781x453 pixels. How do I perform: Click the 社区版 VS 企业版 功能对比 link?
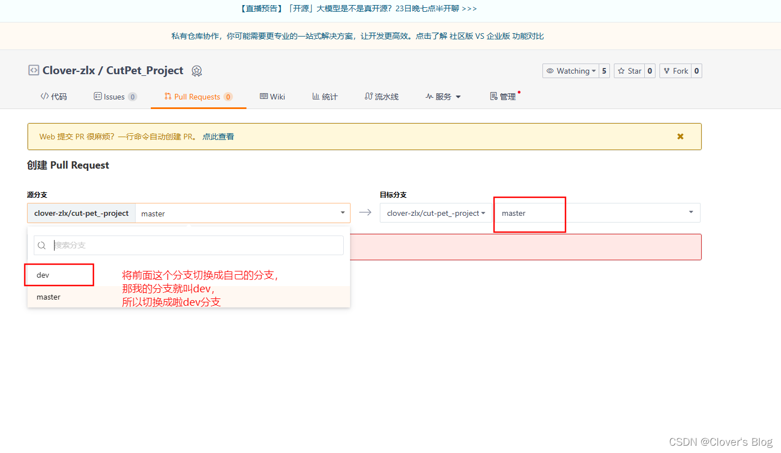[497, 36]
